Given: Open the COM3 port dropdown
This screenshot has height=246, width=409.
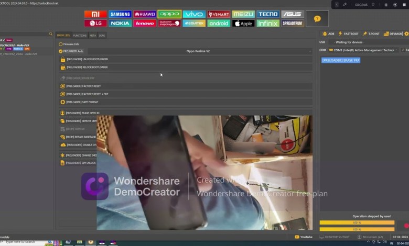Looking at the screenshot, I should [363, 50].
